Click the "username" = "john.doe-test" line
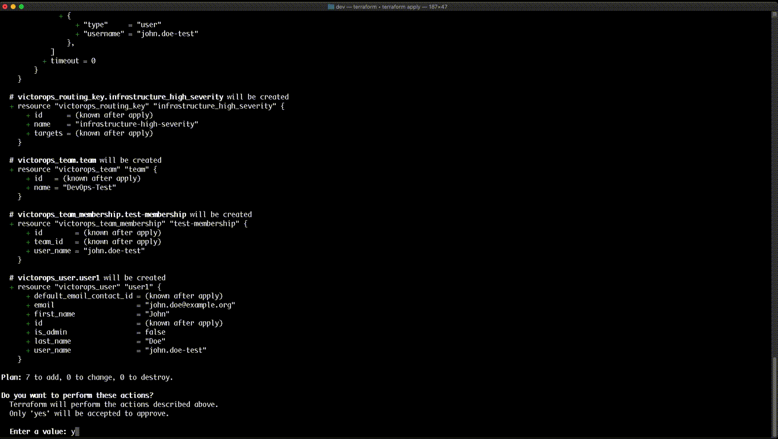Screen dimensions: 778x439 (x=137, y=34)
